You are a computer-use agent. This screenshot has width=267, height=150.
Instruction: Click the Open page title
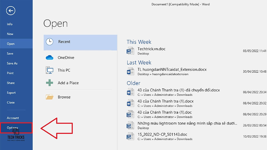[56, 23]
